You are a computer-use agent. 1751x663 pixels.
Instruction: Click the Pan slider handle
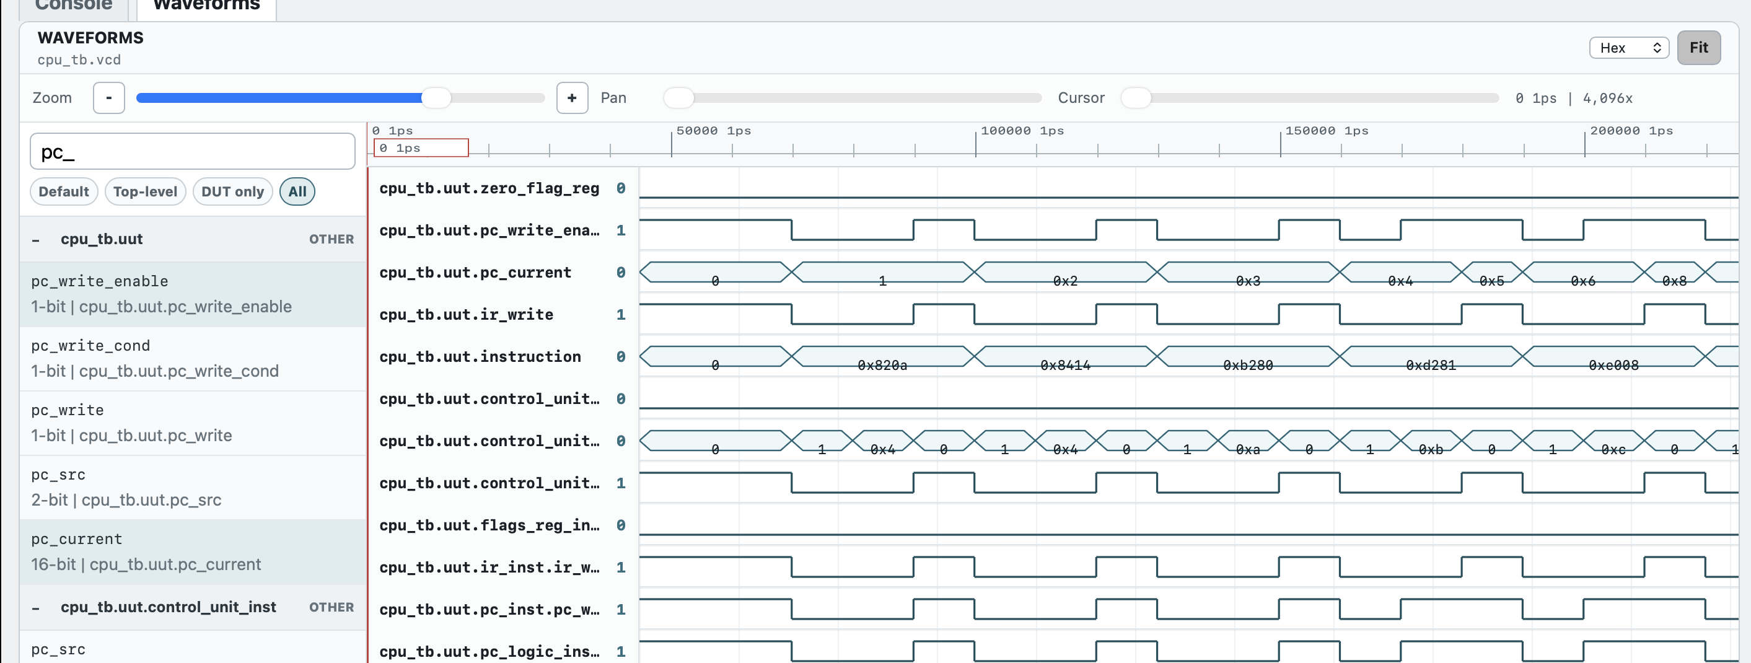click(x=679, y=98)
